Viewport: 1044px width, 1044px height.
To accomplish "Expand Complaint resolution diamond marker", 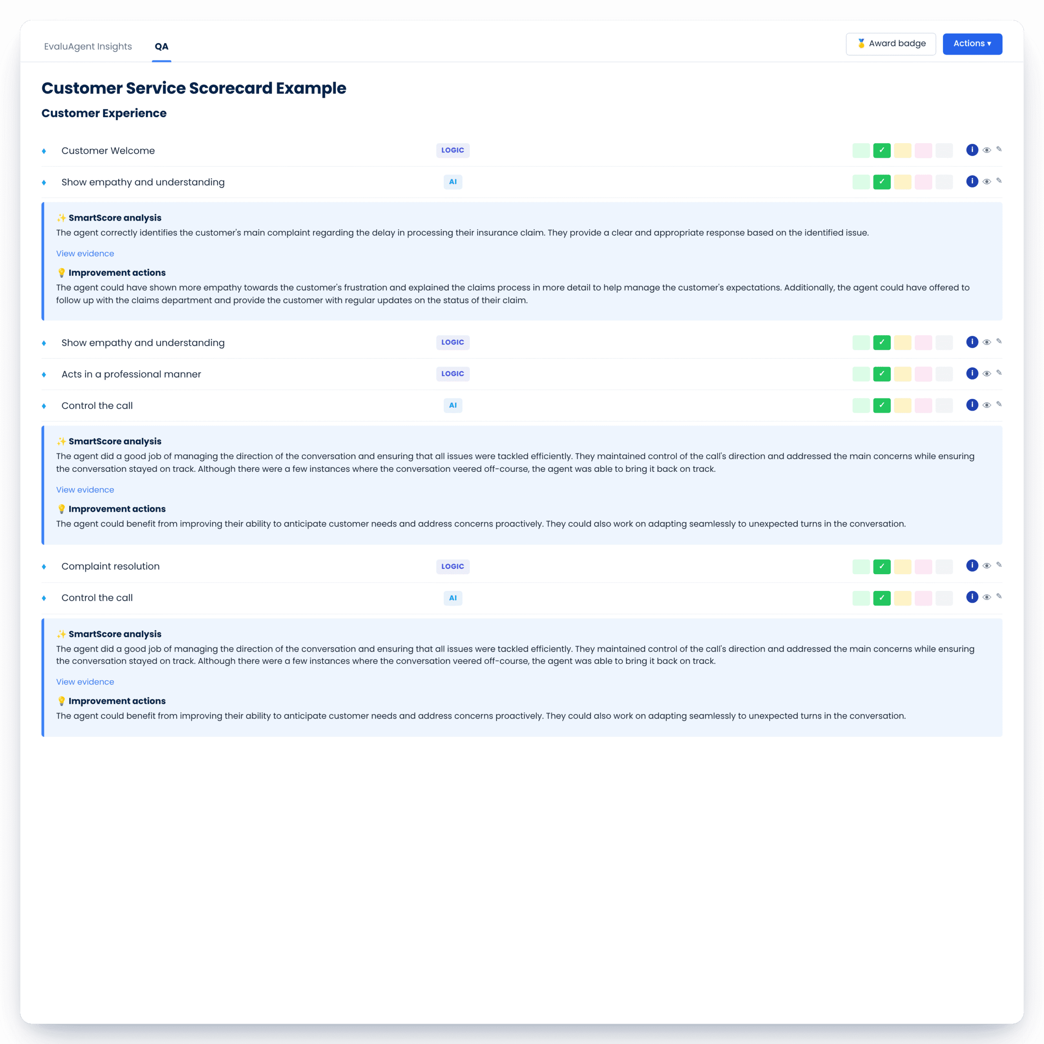I will (44, 567).
